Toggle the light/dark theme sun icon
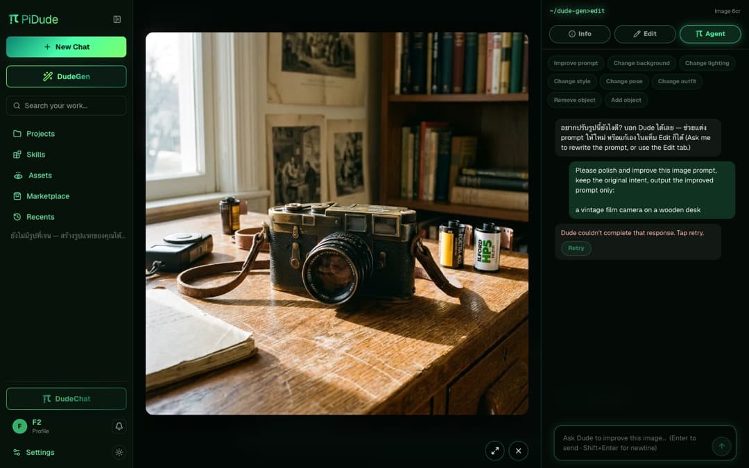The image size is (749, 468). [119, 452]
